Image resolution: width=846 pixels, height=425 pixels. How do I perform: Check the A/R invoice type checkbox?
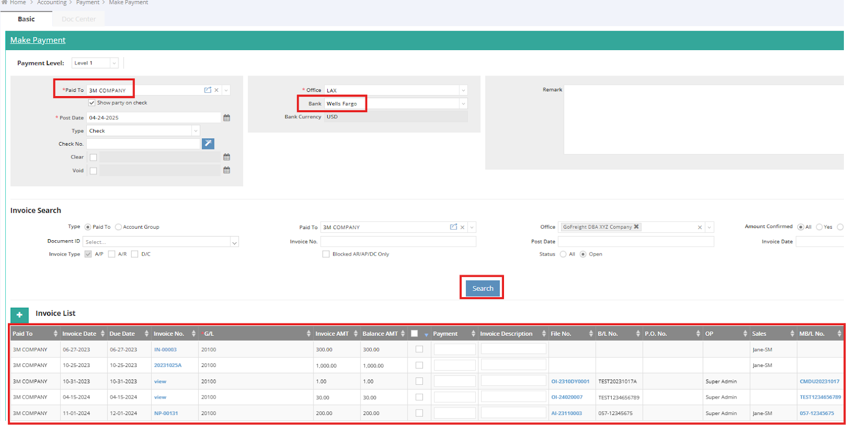click(x=112, y=254)
